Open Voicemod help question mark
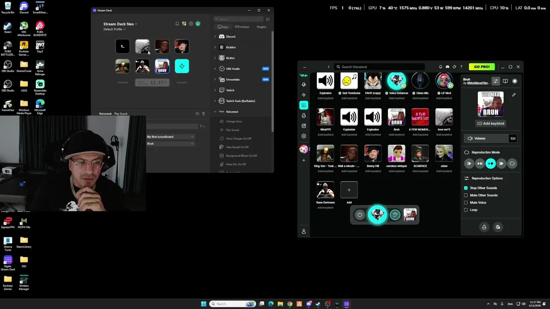The image size is (550, 309). pos(461,67)
